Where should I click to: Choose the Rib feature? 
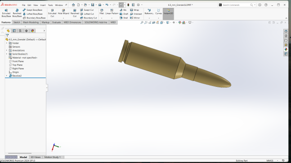[123, 10]
